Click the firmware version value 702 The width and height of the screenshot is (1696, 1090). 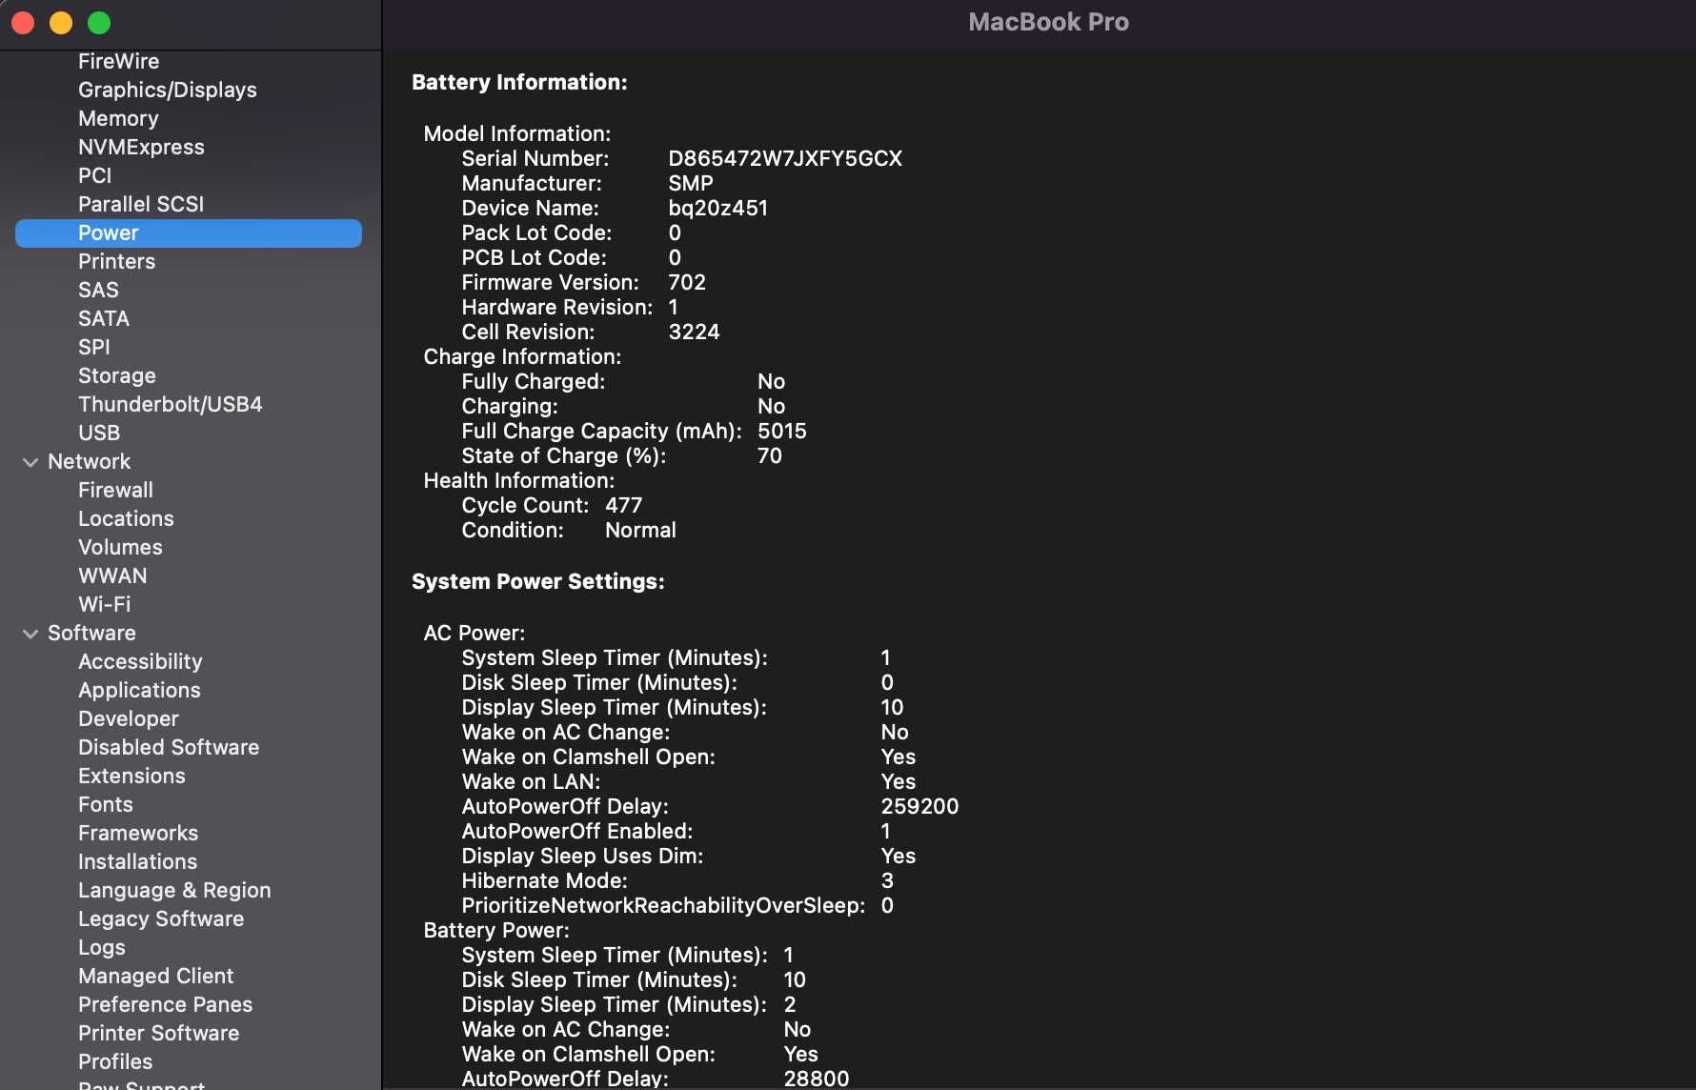(687, 282)
